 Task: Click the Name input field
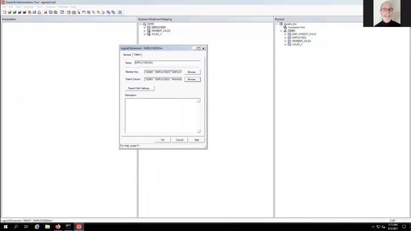[x=167, y=63]
